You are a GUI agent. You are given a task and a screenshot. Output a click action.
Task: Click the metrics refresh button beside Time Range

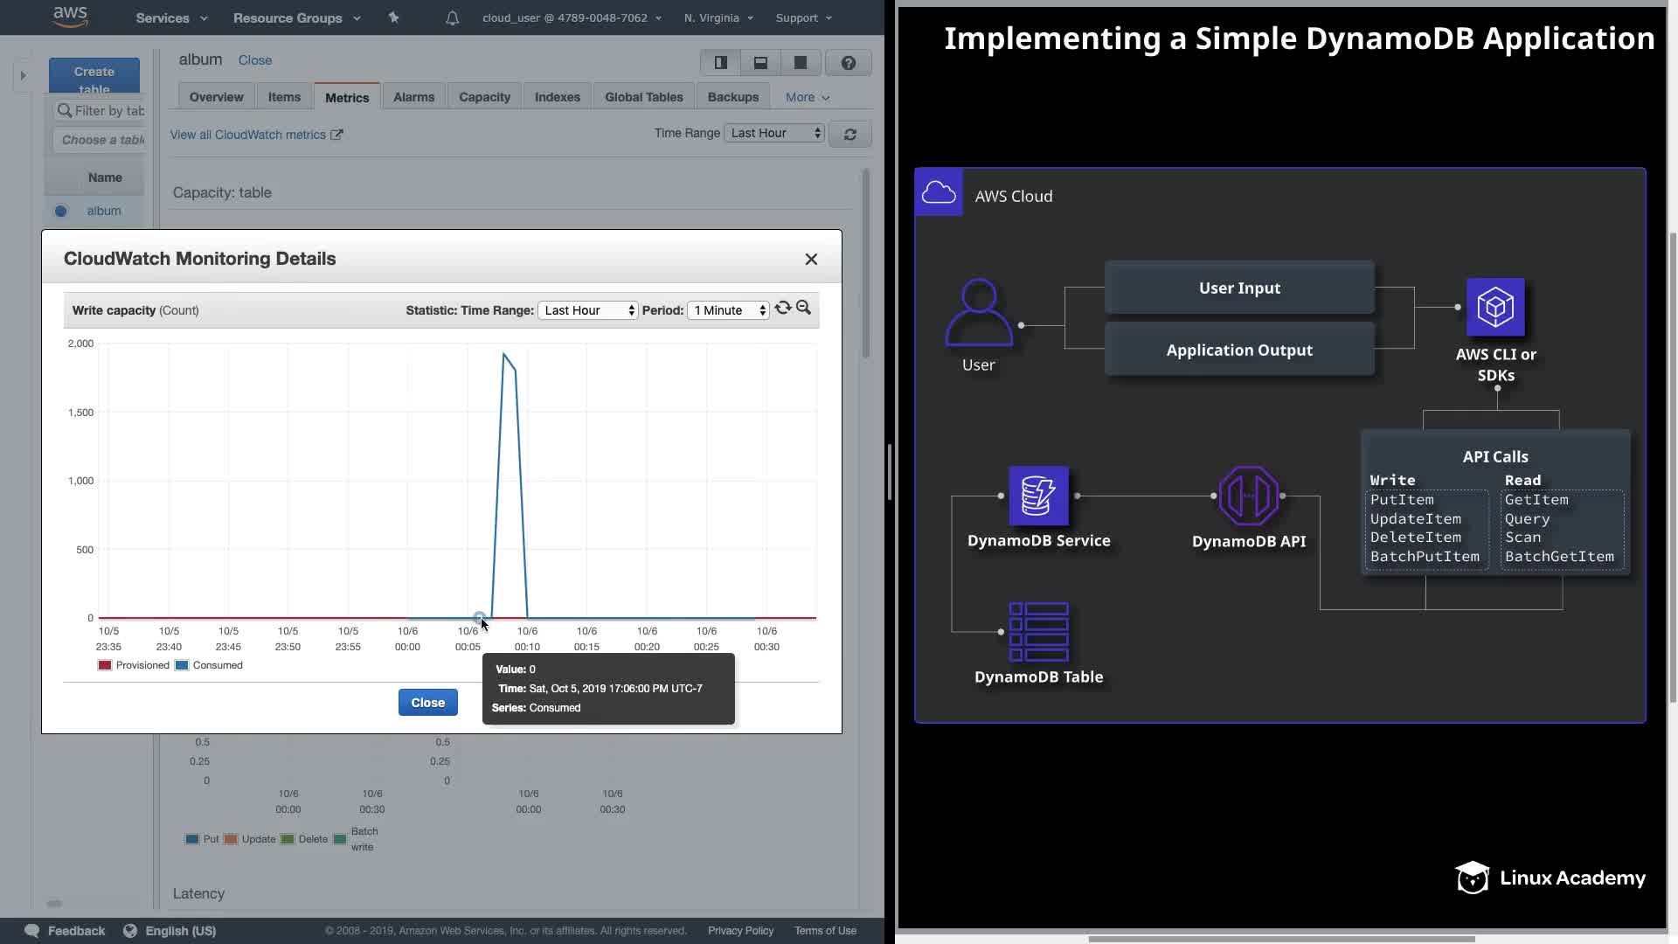(849, 134)
